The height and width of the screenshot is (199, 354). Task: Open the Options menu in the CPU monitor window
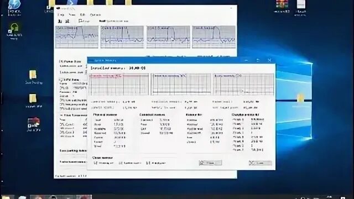click(x=95, y=15)
